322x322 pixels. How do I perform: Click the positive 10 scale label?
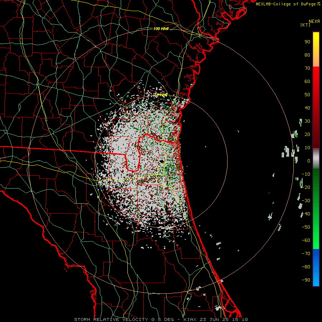[x=307, y=148]
